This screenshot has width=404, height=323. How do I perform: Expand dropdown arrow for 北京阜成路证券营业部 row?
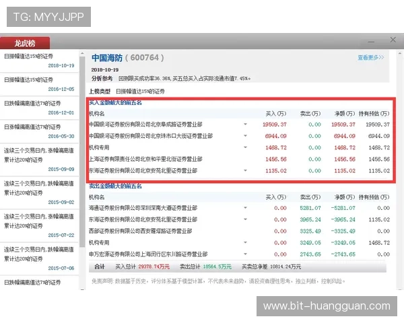tap(245, 124)
